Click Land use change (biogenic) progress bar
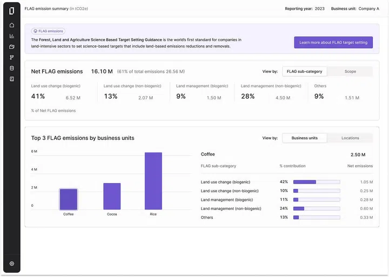389x277 pixels. click(316, 182)
